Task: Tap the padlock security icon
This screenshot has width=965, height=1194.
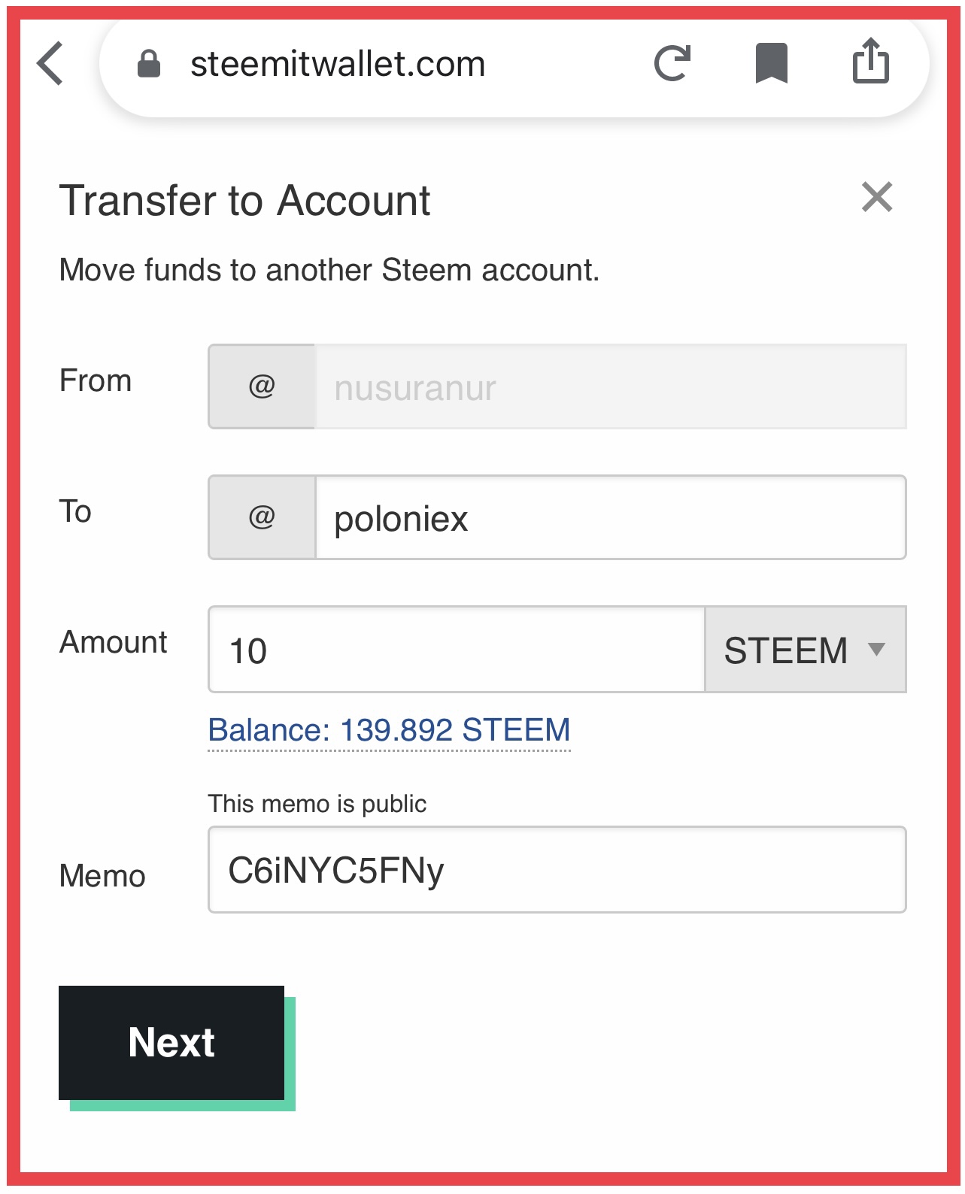Action: [x=149, y=64]
